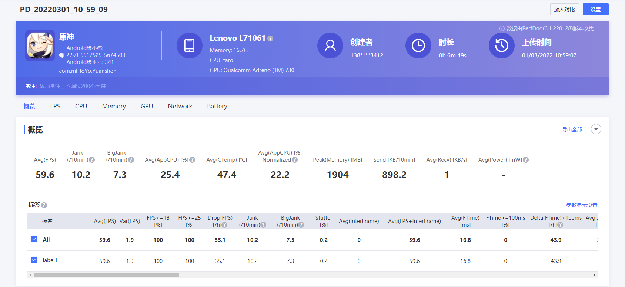The image size is (625, 287).
Task: Click the Send value 898.2
Action: [x=394, y=175]
